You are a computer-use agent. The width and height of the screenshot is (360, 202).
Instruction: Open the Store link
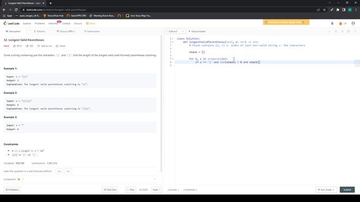91,24
